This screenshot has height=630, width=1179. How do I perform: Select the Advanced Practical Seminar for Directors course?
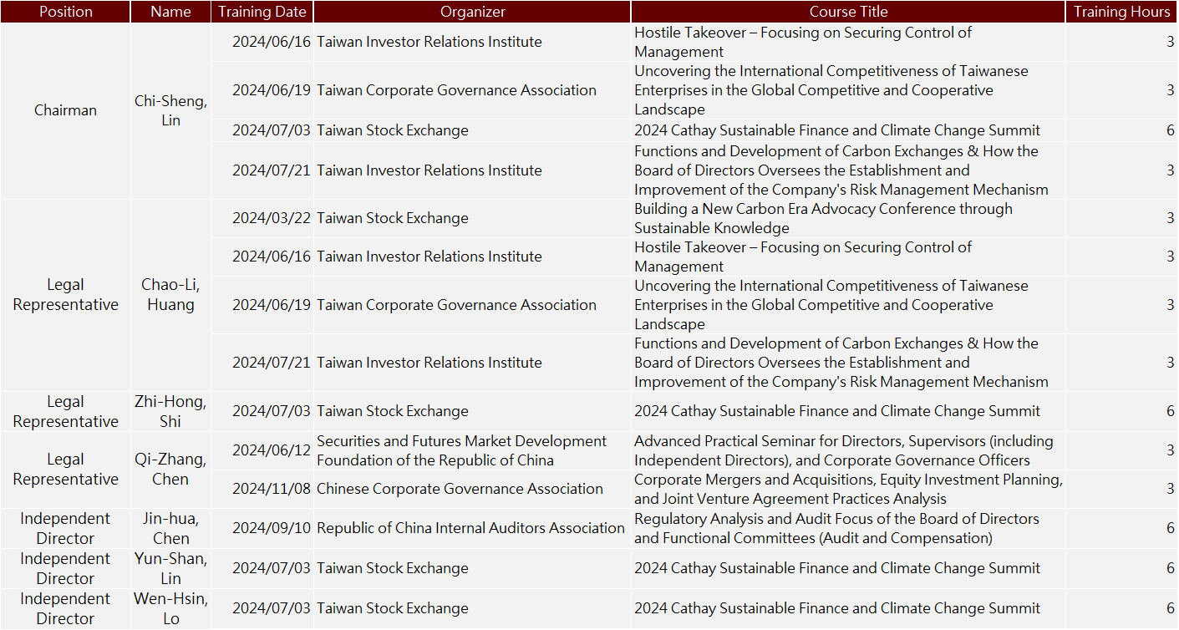tap(844, 450)
